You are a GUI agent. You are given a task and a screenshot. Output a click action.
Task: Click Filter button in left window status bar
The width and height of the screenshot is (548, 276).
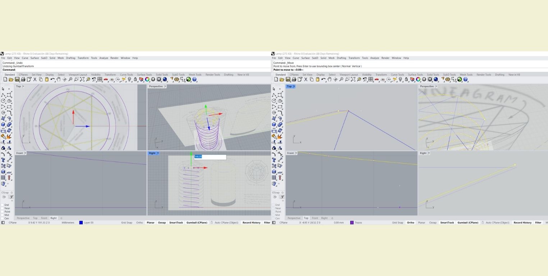tap(267, 222)
